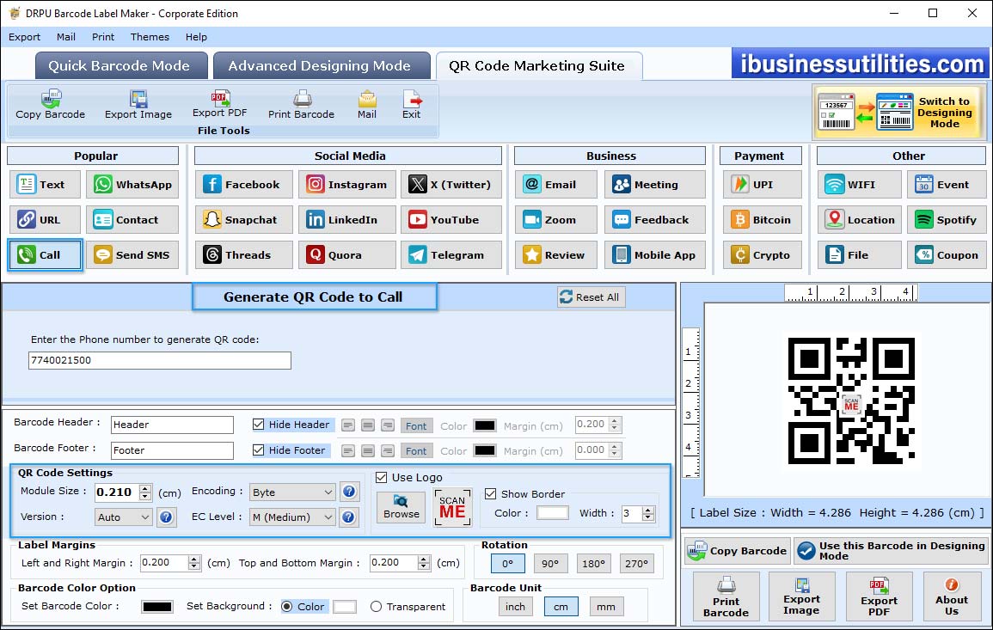Click the Export PDF toolbar icon
Viewport: 993px width, 630px height.
pyautogui.click(x=220, y=104)
